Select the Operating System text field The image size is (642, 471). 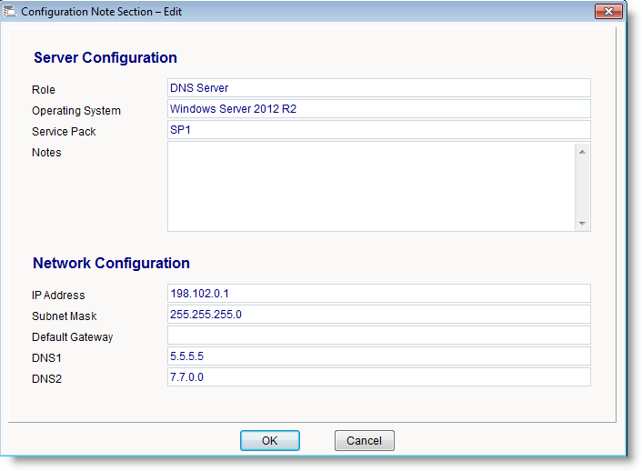tap(378, 109)
